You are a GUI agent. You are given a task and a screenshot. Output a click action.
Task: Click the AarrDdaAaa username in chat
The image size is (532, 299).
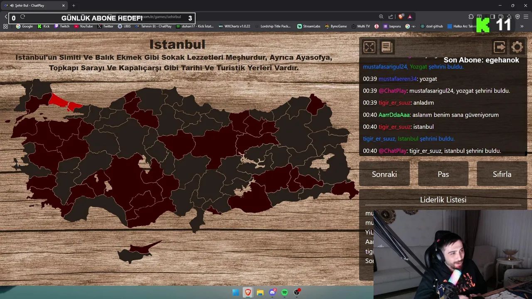[x=394, y=115]
